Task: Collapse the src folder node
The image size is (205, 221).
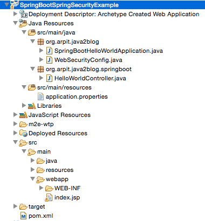Action: (16, 142)
